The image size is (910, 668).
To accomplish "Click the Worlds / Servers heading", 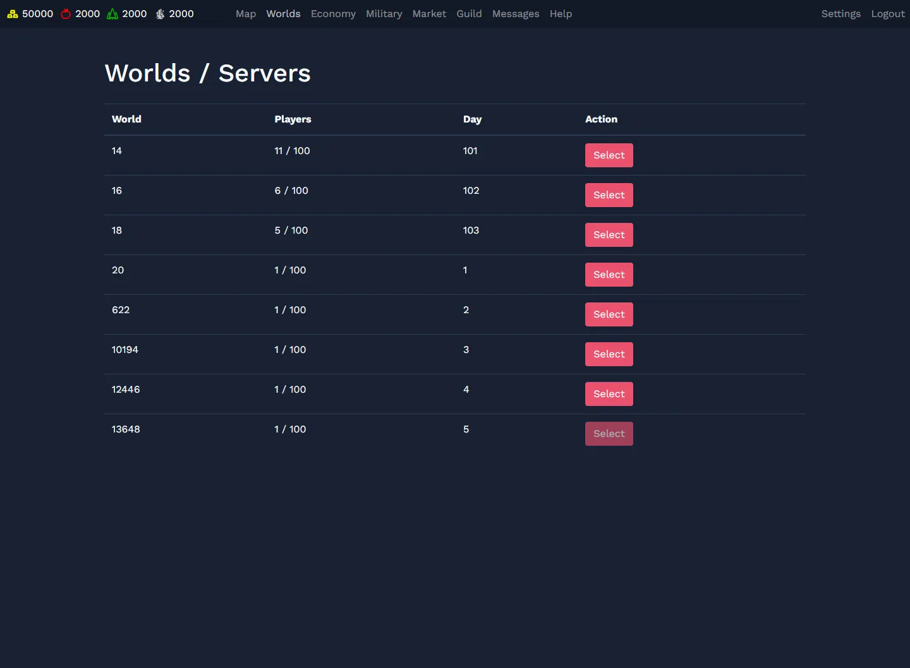I will 208,73.
